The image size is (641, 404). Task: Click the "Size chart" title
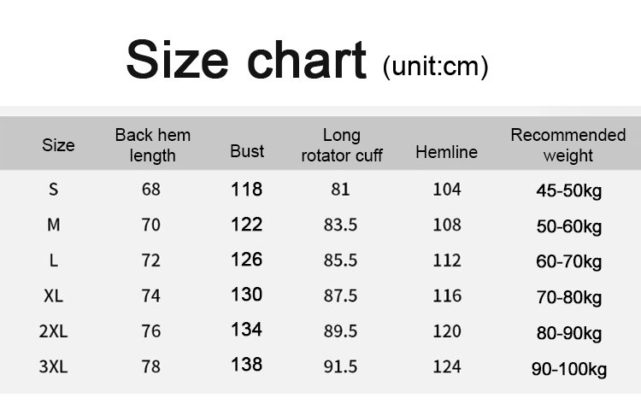click(x=245, y=61)
